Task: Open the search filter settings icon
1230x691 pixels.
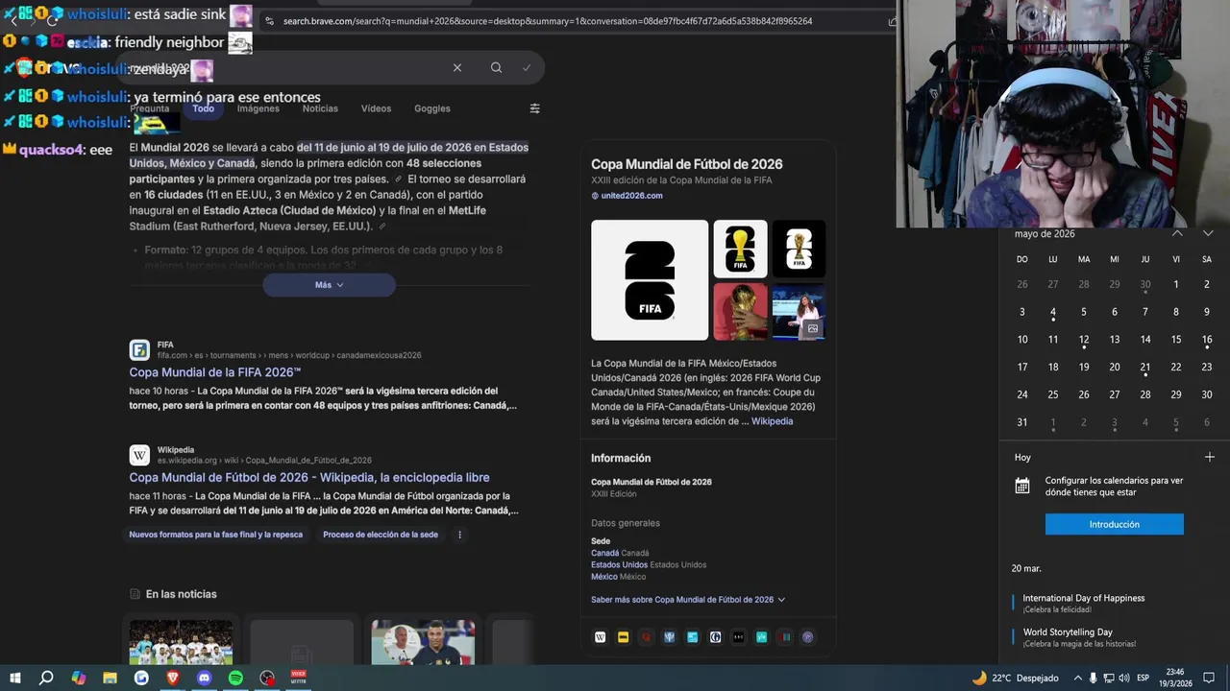Action: (x=535, y=108)
